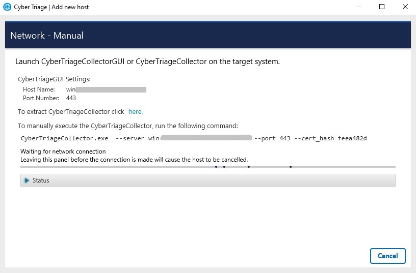
Task: Click the network connection progress bar
Action: coord(207,167)
